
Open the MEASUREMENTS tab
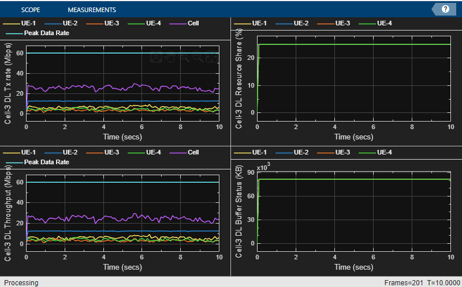(91, 10)
